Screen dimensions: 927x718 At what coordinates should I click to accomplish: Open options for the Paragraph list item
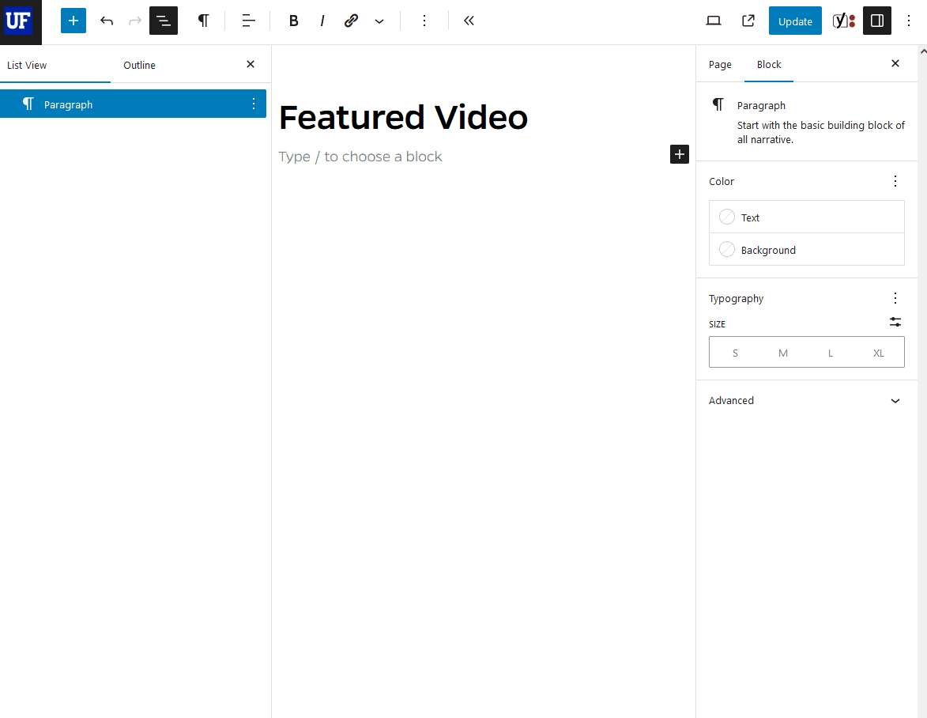click(253, 104)
